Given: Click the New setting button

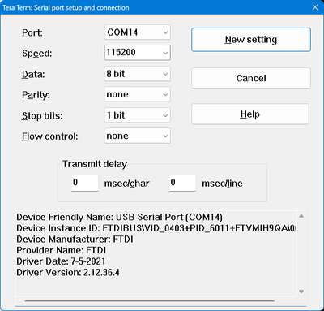Looking at the screenshot, I should coord(251,40).
